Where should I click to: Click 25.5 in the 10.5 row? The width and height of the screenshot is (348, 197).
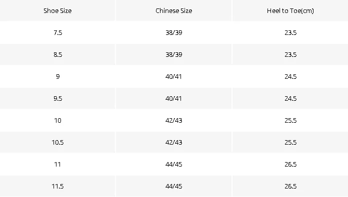pos(290,142)
